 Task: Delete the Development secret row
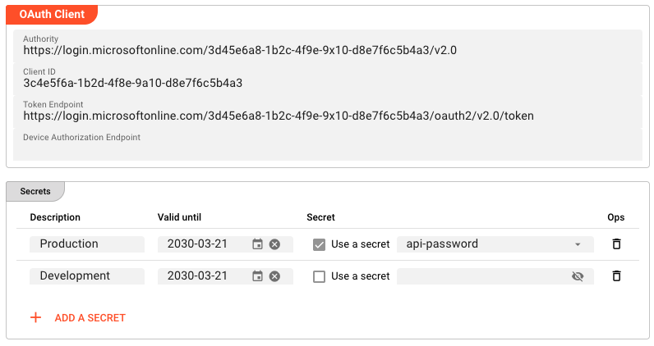[x=616, y=276]
